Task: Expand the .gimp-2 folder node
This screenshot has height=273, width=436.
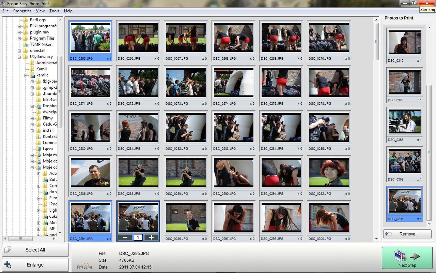Action: tap(32, 87)
